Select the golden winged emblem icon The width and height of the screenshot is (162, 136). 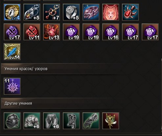pos(111,121)
